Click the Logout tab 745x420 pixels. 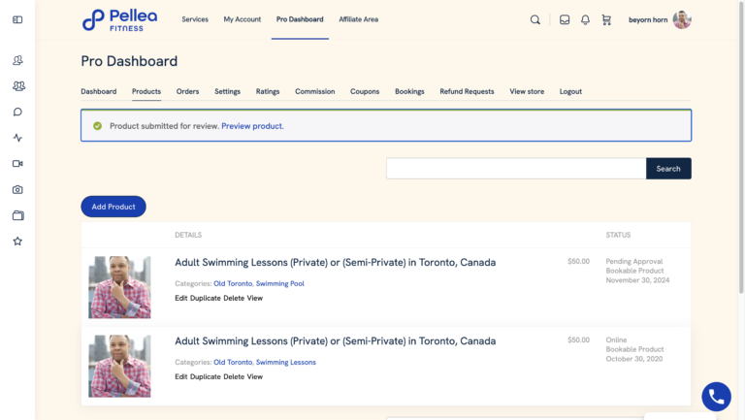[x=570, y=91]
